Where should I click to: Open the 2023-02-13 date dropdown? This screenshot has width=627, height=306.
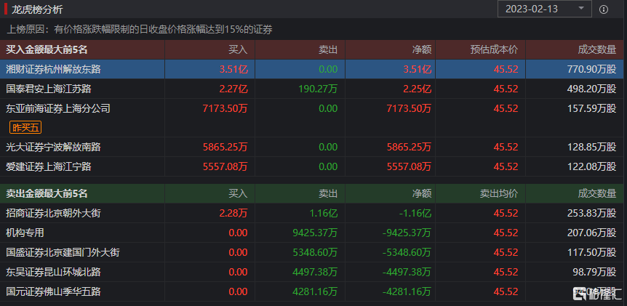coord(544,9)
